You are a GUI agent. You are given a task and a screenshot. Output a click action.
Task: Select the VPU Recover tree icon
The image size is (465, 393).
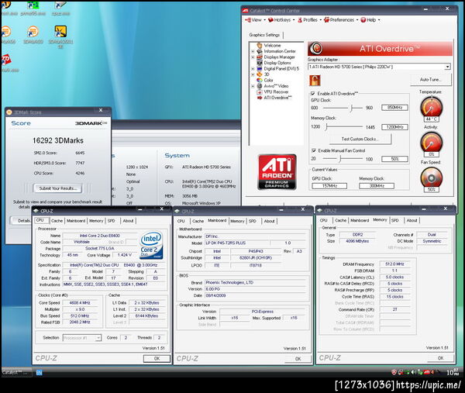click(260, 92)
